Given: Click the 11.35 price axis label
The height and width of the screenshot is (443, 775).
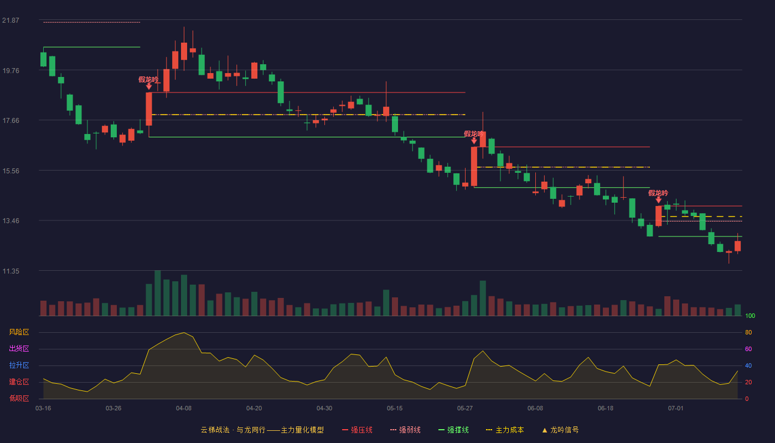Looking at the screenshot, I should point(11,271).
